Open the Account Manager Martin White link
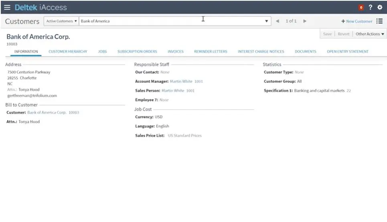This screenshot has height=222, width=387. click(181, 81)
